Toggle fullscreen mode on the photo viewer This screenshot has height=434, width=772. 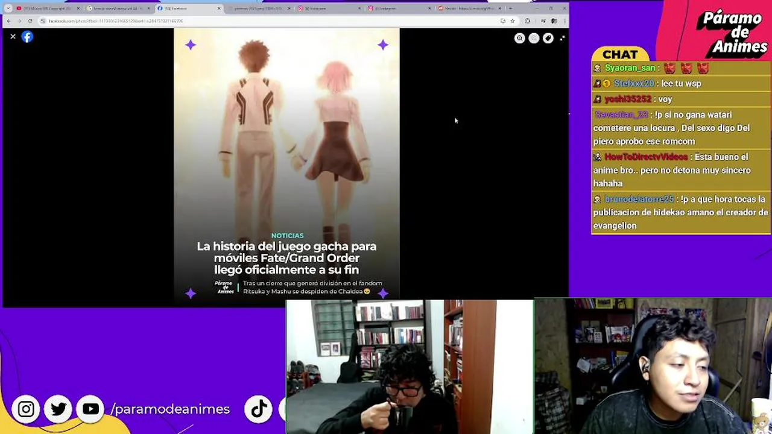(x=562, y=39)
